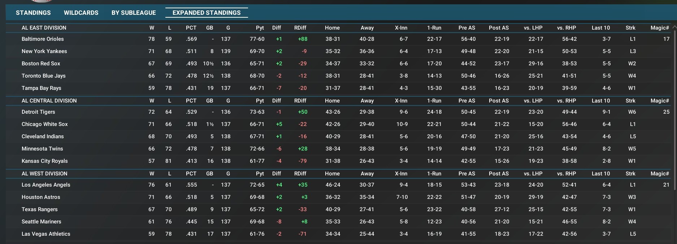Image resolution: width=677 pixels, height=244 pixels.
Task: Open Kansas City Royals team page
Action: (x=45, y=161)
